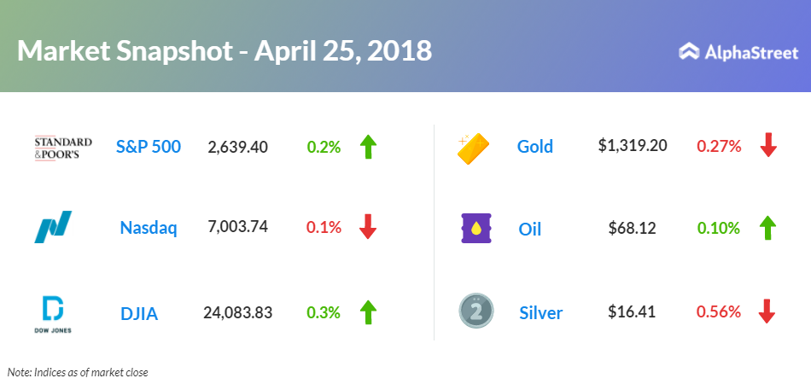Click the Dow Jones logo icon

click(52, 311)
